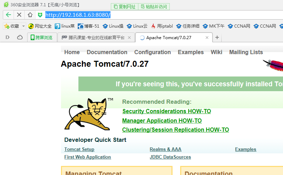Screen dimensions: 283x175
Task: Open the Documentation navigation item
Action: [x=107, y=52]
